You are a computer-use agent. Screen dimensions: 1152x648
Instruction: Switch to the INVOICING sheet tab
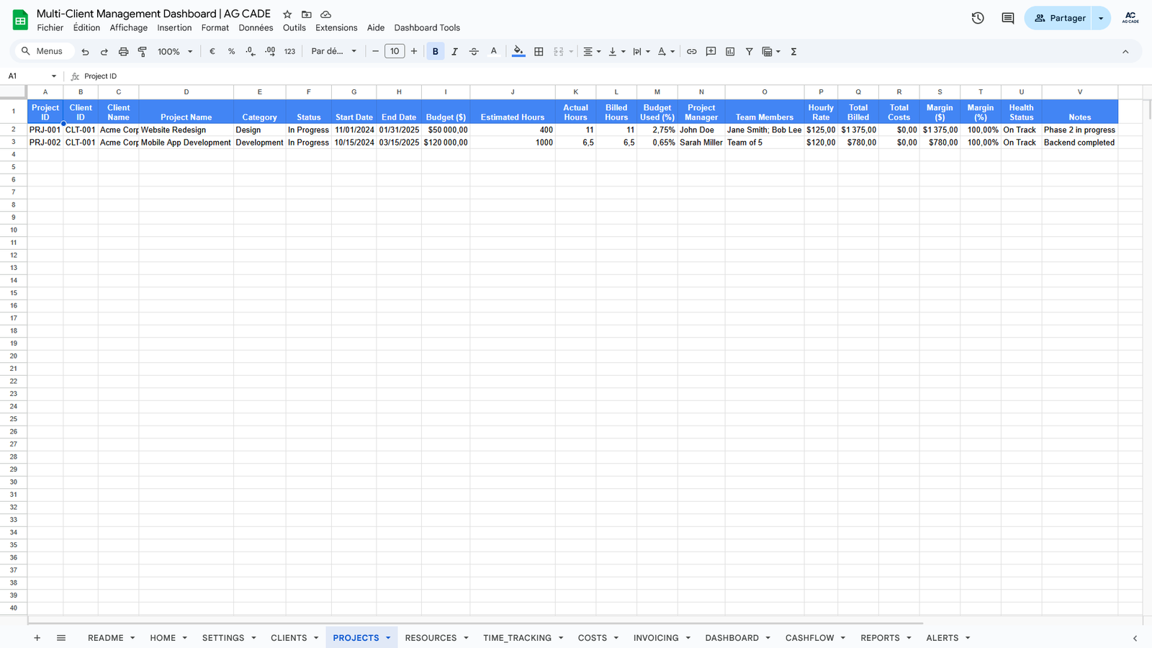[x=655, y=638]
